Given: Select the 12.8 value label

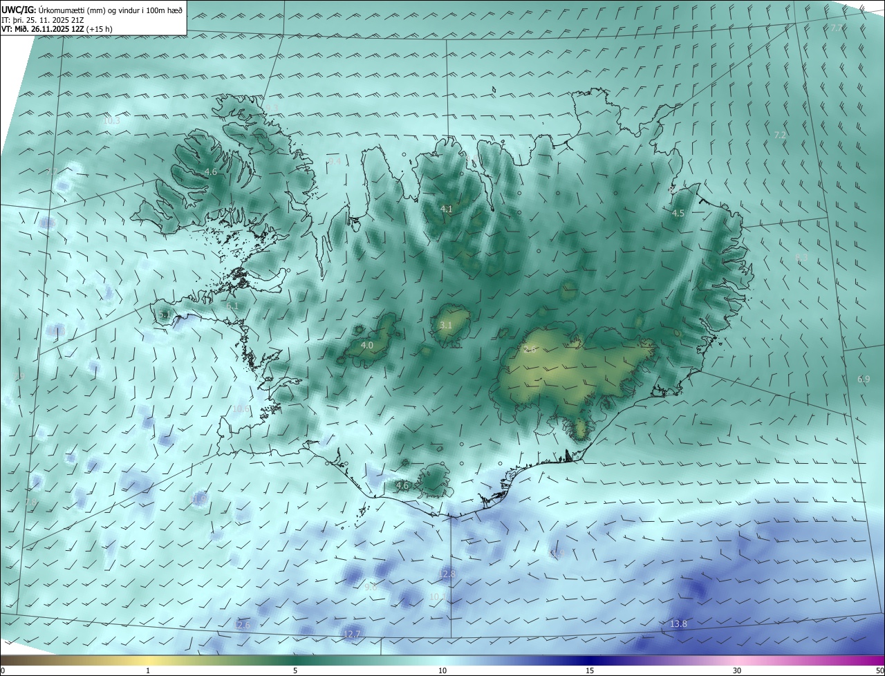Looking at the screenshot, I should 447,574.
